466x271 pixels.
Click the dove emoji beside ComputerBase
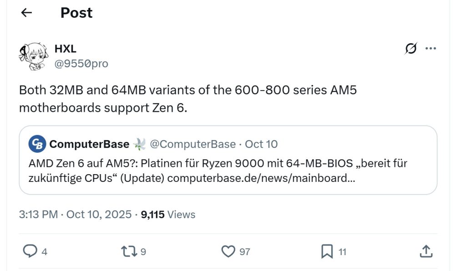coord(138,144)
